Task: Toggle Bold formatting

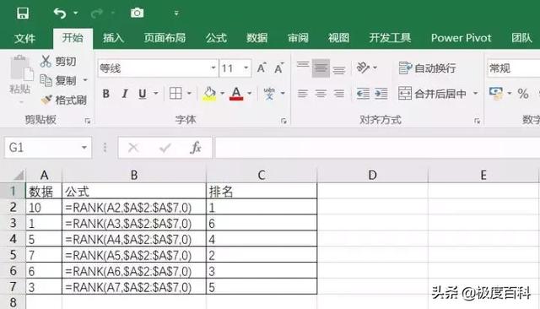Action: coord(106,94)
